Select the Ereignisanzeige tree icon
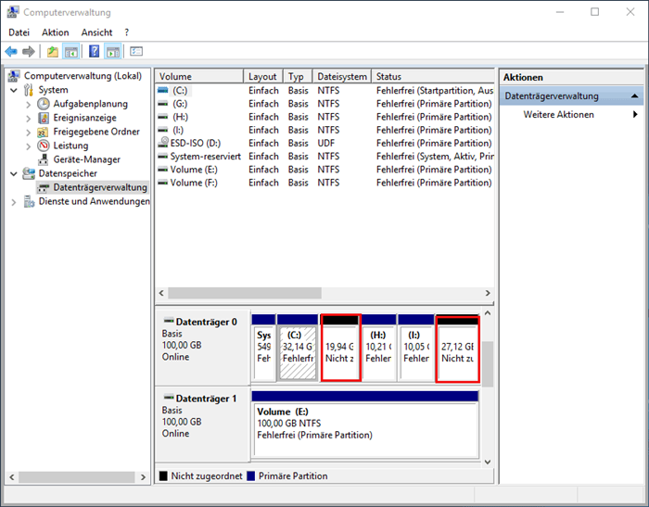Screen dimensions: 649x507 click(x=44, y=118)
